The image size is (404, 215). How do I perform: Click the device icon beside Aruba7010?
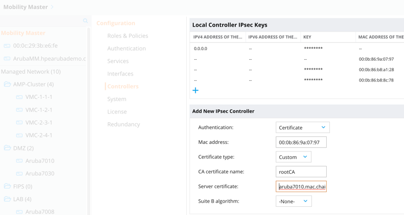coord(19,161)
